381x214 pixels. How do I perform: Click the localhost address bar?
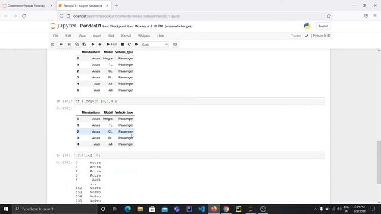[195, 16]
